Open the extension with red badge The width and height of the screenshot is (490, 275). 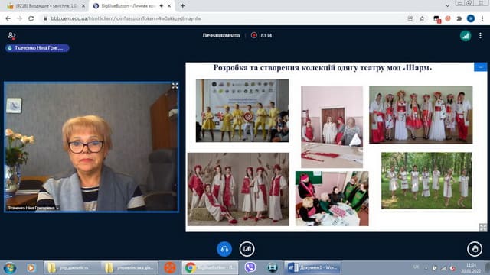437,19
